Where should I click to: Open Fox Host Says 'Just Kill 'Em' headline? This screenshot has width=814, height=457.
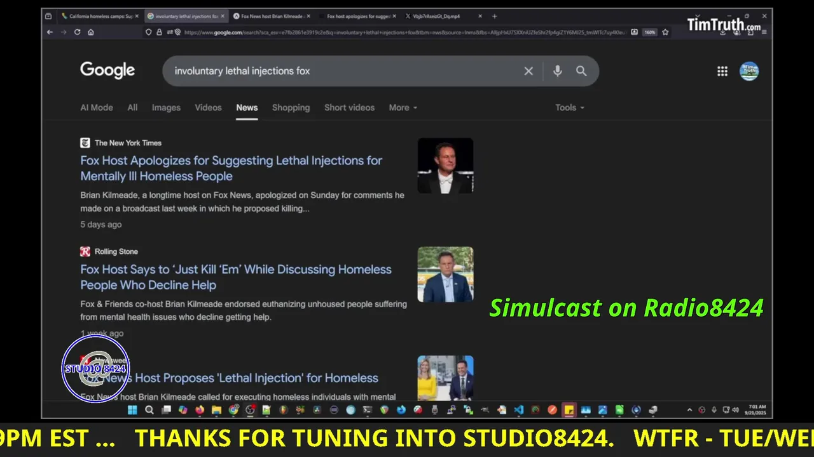(236, 277)
